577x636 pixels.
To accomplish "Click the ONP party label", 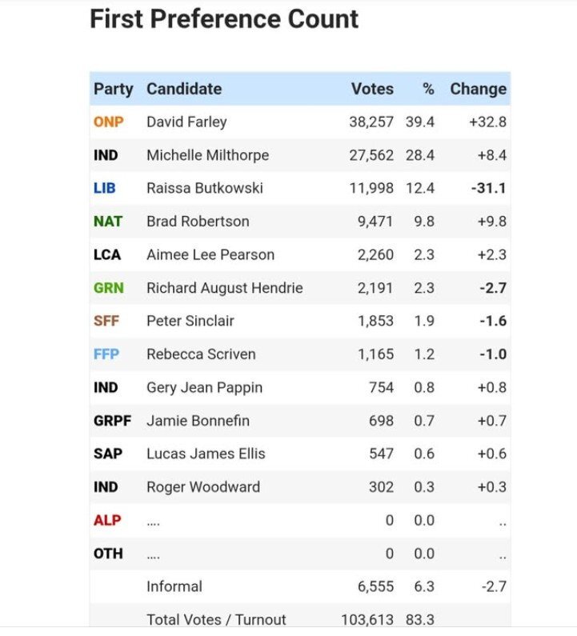I will tap(108, 122).
